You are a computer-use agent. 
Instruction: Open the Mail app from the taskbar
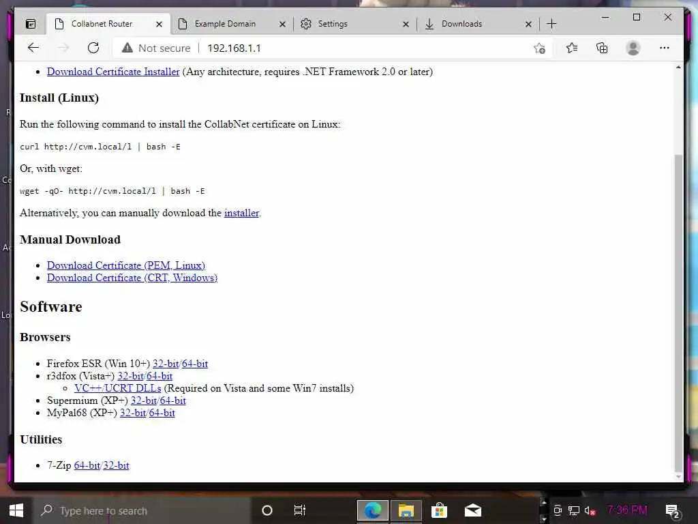pyautogui.click(x=473, y=510)
